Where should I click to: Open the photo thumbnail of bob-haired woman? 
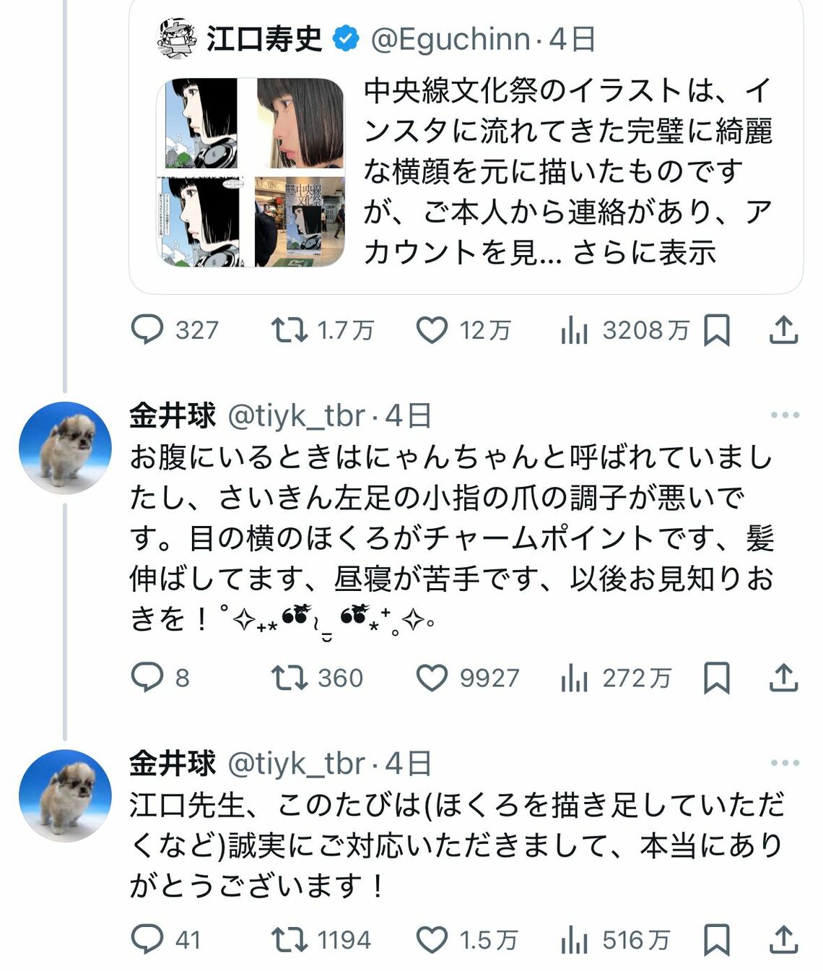coord(300,124)
